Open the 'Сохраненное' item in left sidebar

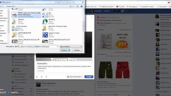(19, 62)
